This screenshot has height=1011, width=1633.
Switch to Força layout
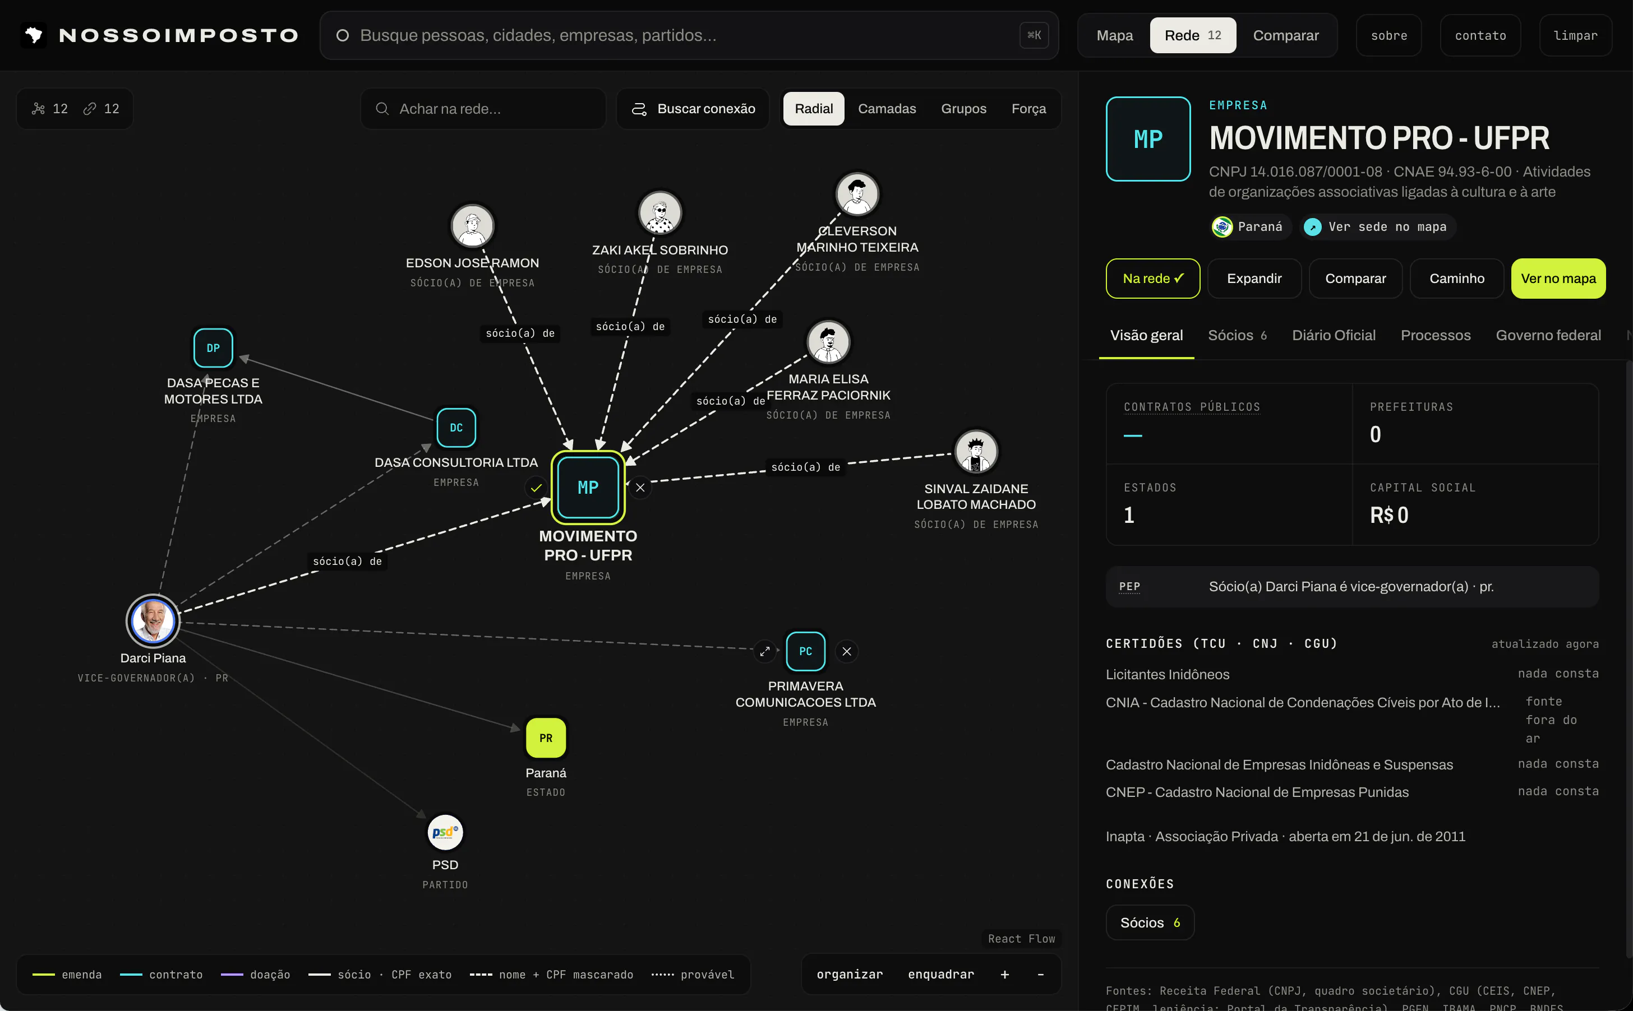coord(1028,108)
